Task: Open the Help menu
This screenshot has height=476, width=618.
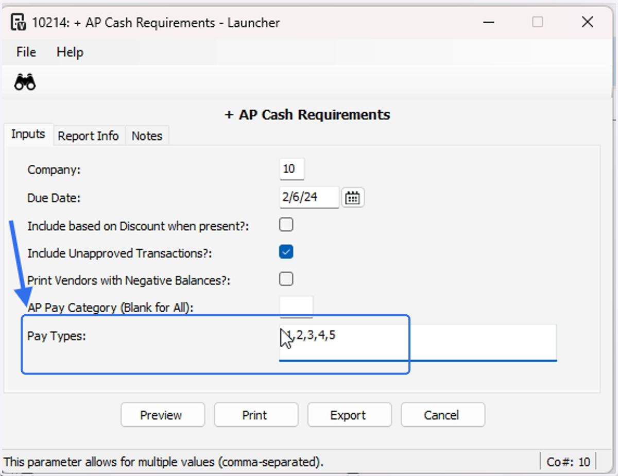Action: pyautogui.click(x=70, y=52)
